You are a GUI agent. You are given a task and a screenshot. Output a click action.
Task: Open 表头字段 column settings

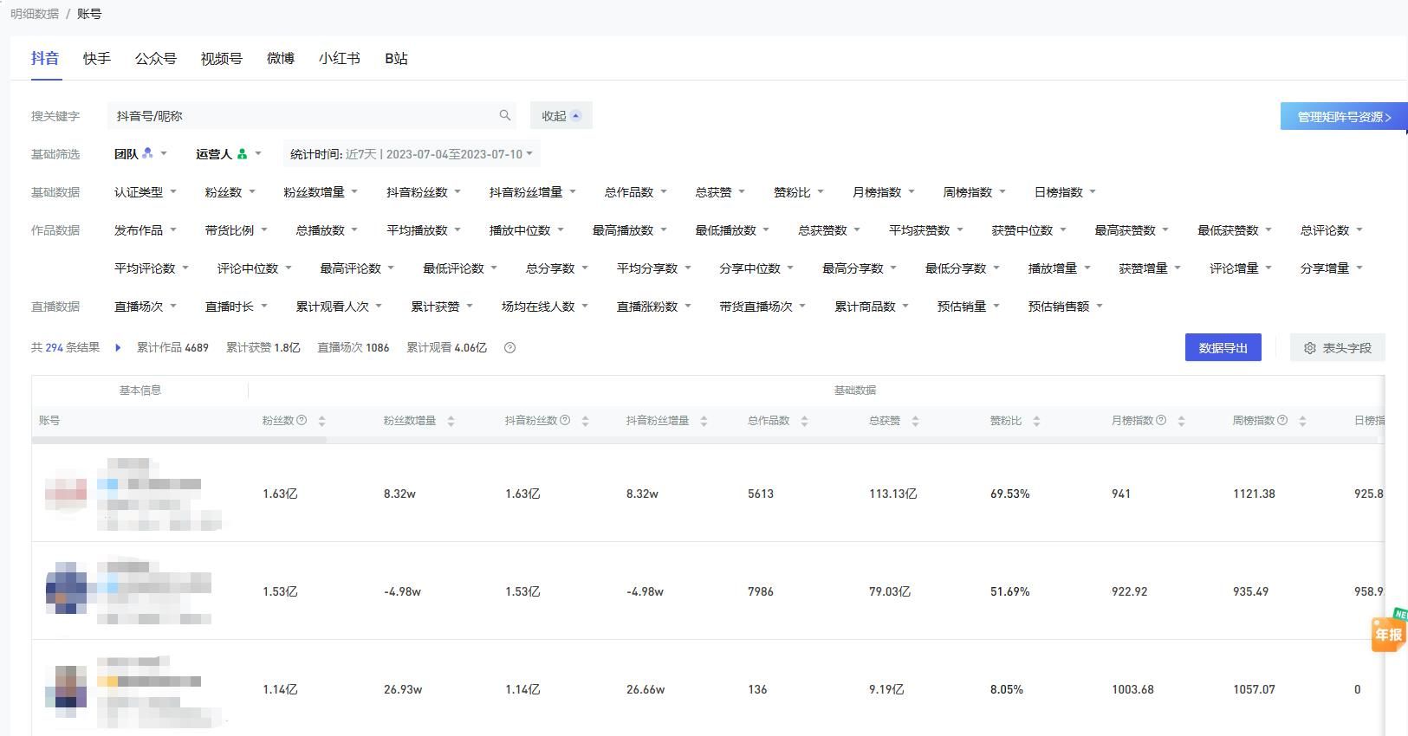point(1337,348)
